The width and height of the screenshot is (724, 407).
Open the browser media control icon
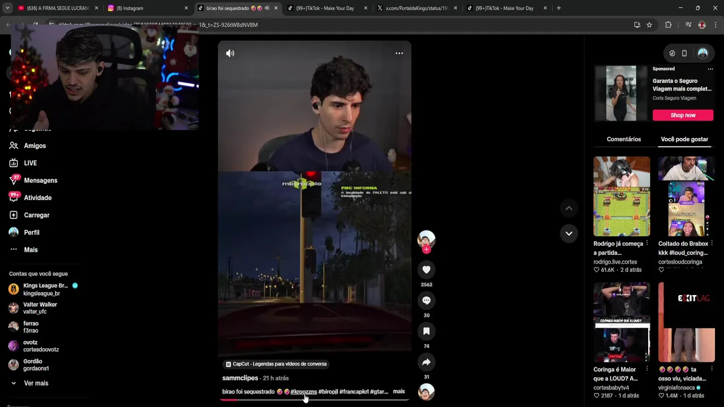(x=688, y=25)
